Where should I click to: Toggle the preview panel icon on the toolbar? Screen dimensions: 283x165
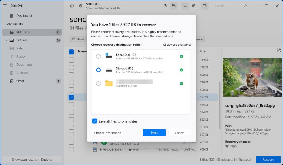coord(205,6)
